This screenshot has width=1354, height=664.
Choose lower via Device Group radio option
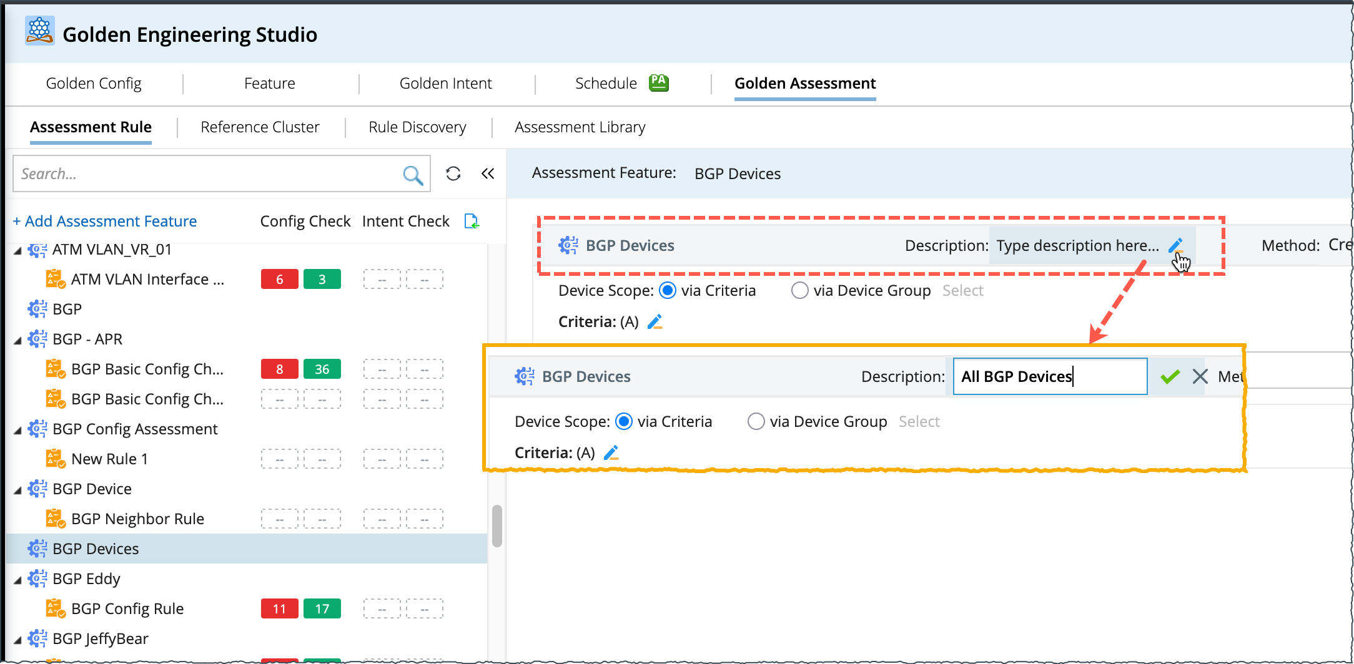(756, 421)
